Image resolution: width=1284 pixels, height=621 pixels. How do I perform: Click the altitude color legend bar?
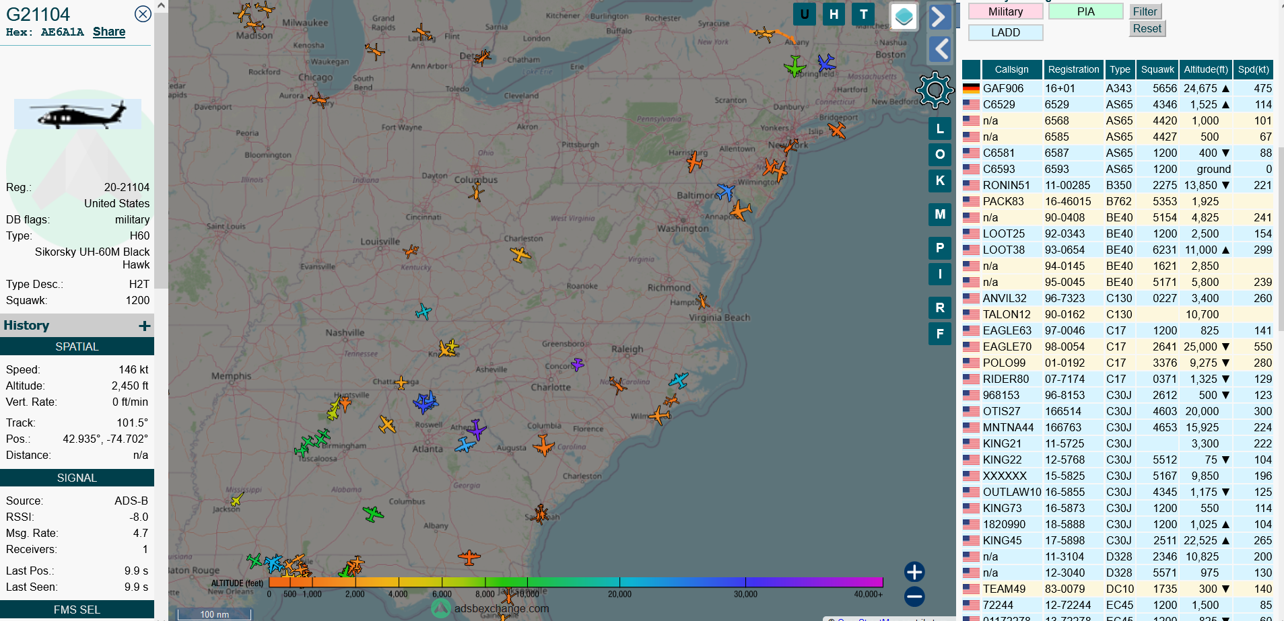pos(576,582)
